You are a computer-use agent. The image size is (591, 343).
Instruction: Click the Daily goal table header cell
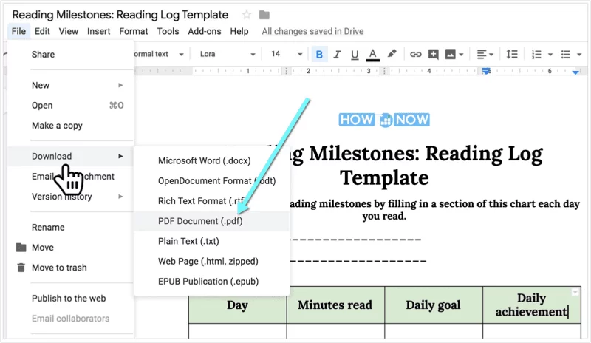434,305
